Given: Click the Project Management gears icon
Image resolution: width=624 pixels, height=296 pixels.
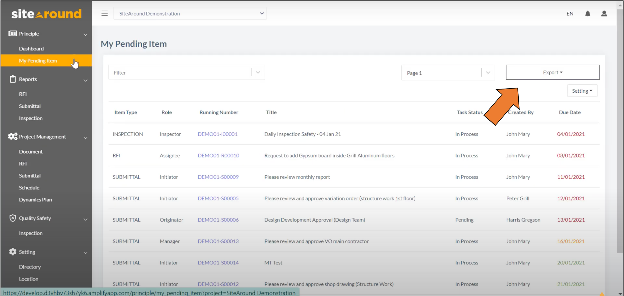Looking at the screenshot, I should tap(13, 136).
